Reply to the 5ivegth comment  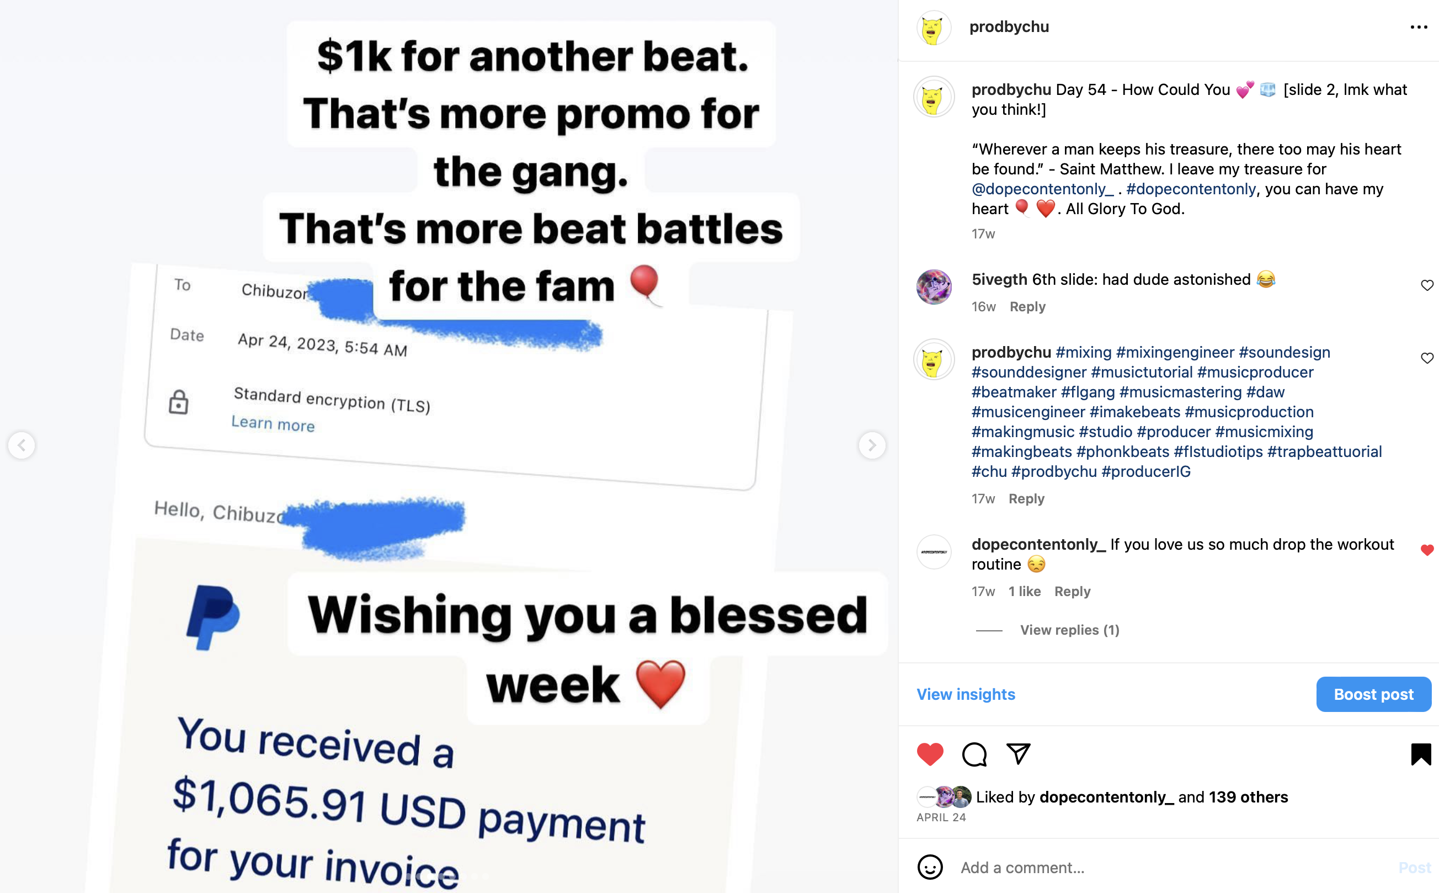(x=1027, y=306)
